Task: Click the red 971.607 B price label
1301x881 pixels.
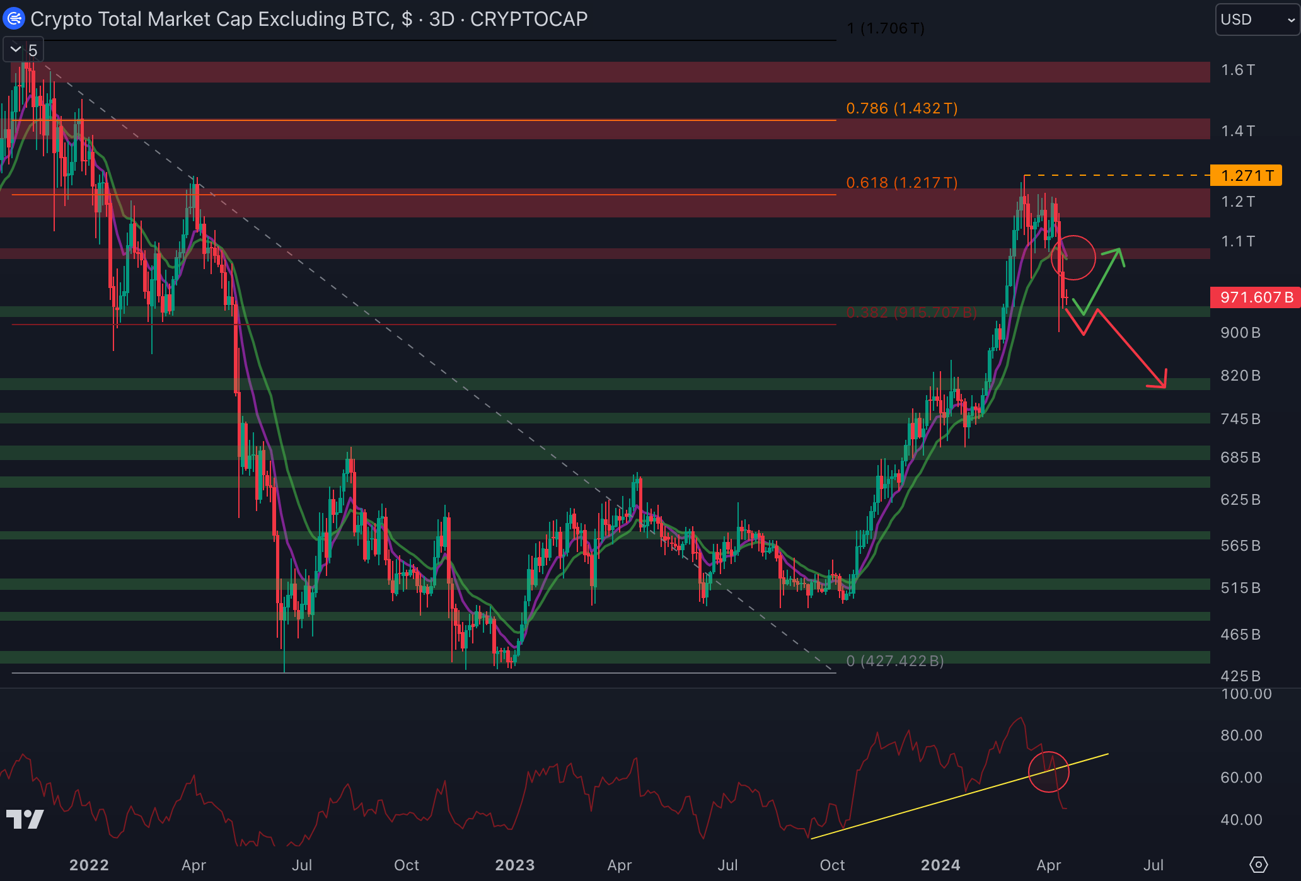Action: (1255, 297)
